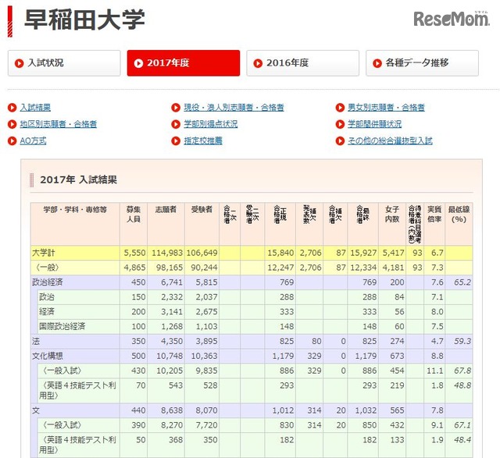
Task: Click the 15,927 final passers cell
Action: pyautogui.click(x=362, y=253)
